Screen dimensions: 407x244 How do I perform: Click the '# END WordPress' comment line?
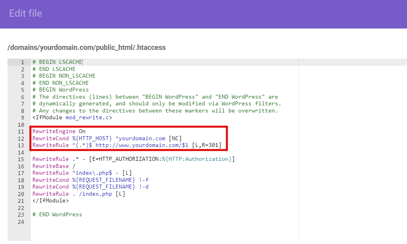(x=57, y=214)
